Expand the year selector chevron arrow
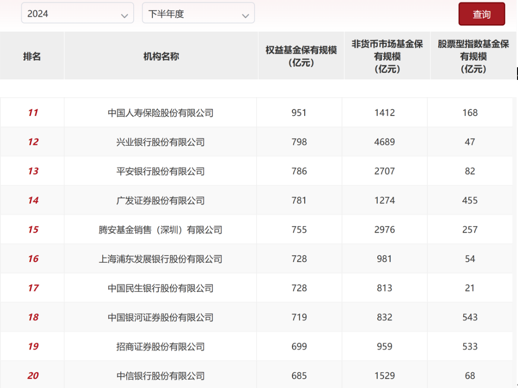Screen dimensions: 518x388 [x=125, y=14]
